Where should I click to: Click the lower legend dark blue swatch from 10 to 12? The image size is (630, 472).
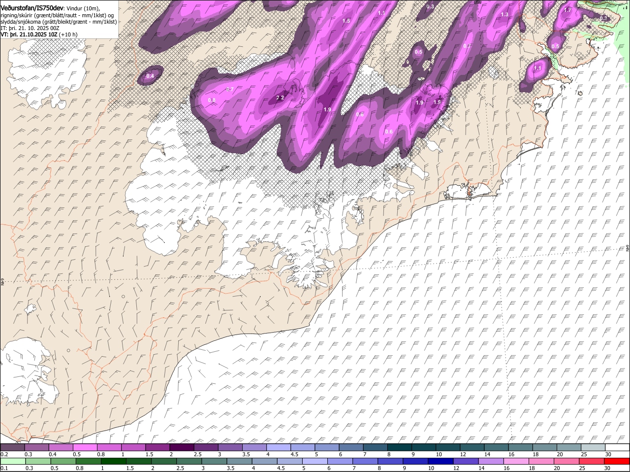441,461
